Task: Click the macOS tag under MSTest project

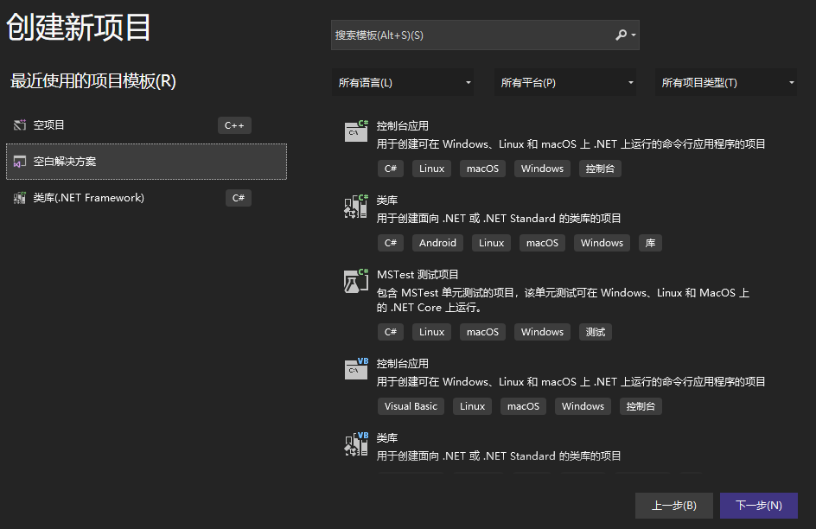Action: coord(482,332)
